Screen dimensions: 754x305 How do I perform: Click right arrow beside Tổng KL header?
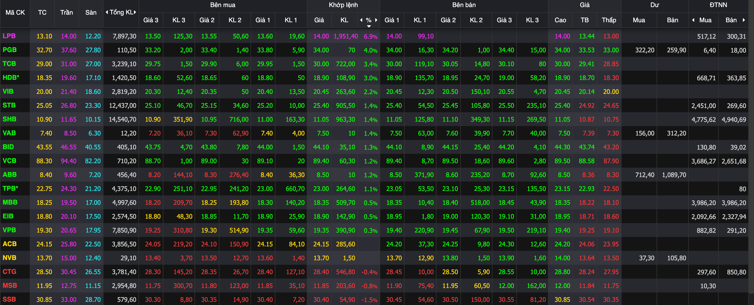pos(135,12)
